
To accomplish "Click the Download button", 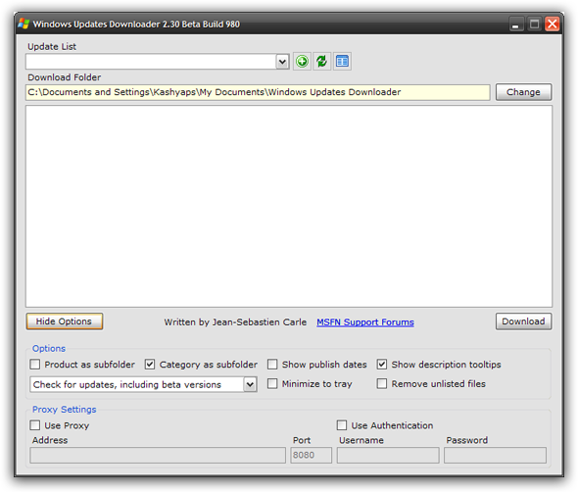I will (523, 321).
